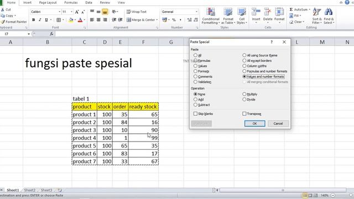
Task: Switch to the Sheet2 tab
Action: [30, 190]
